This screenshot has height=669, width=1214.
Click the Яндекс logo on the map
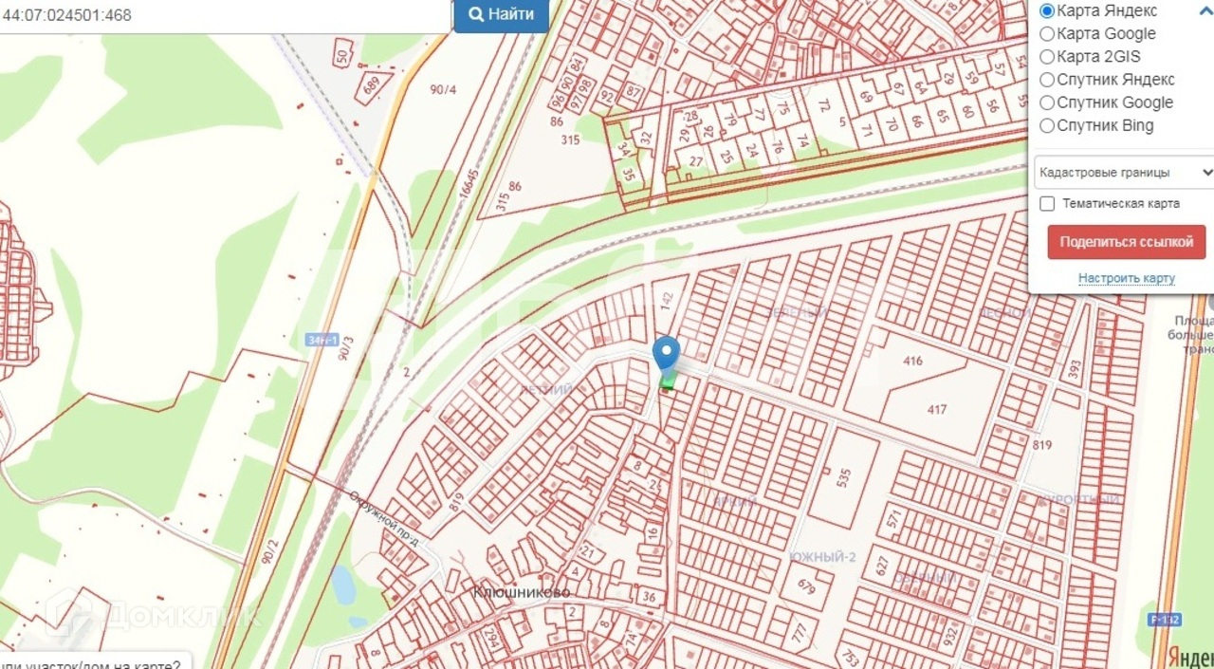pos(1189,657)
